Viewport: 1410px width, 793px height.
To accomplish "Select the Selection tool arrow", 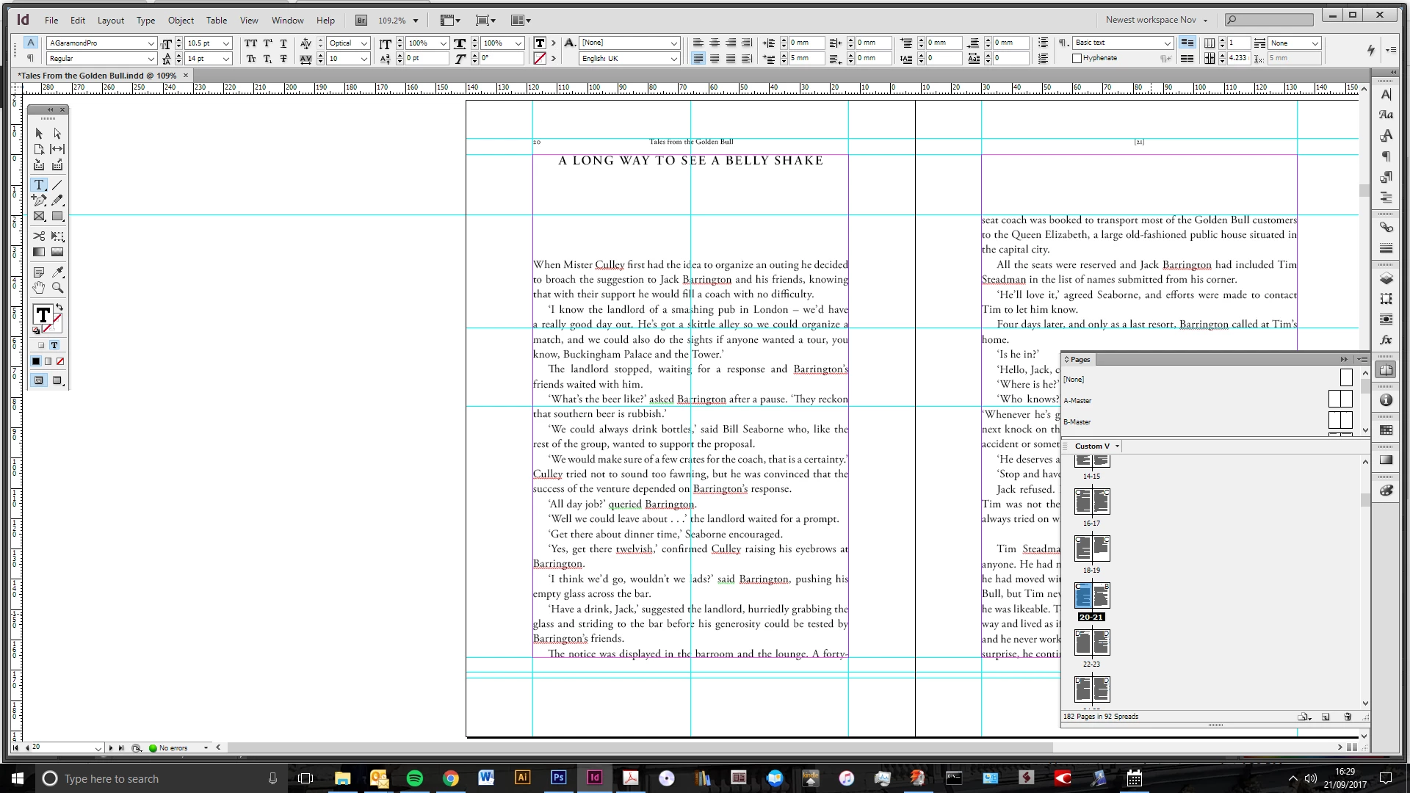I will point(39,134).
